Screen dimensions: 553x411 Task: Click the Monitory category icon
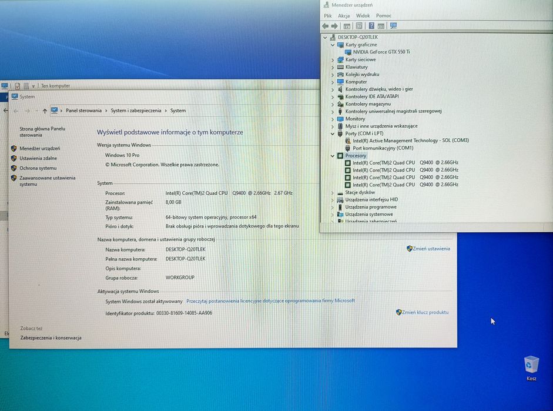click(340, 119)
